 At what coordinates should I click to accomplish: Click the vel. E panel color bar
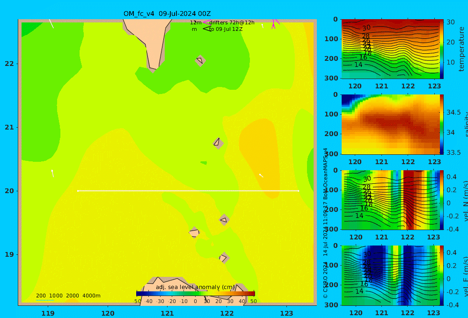click(x=442, y=275)
